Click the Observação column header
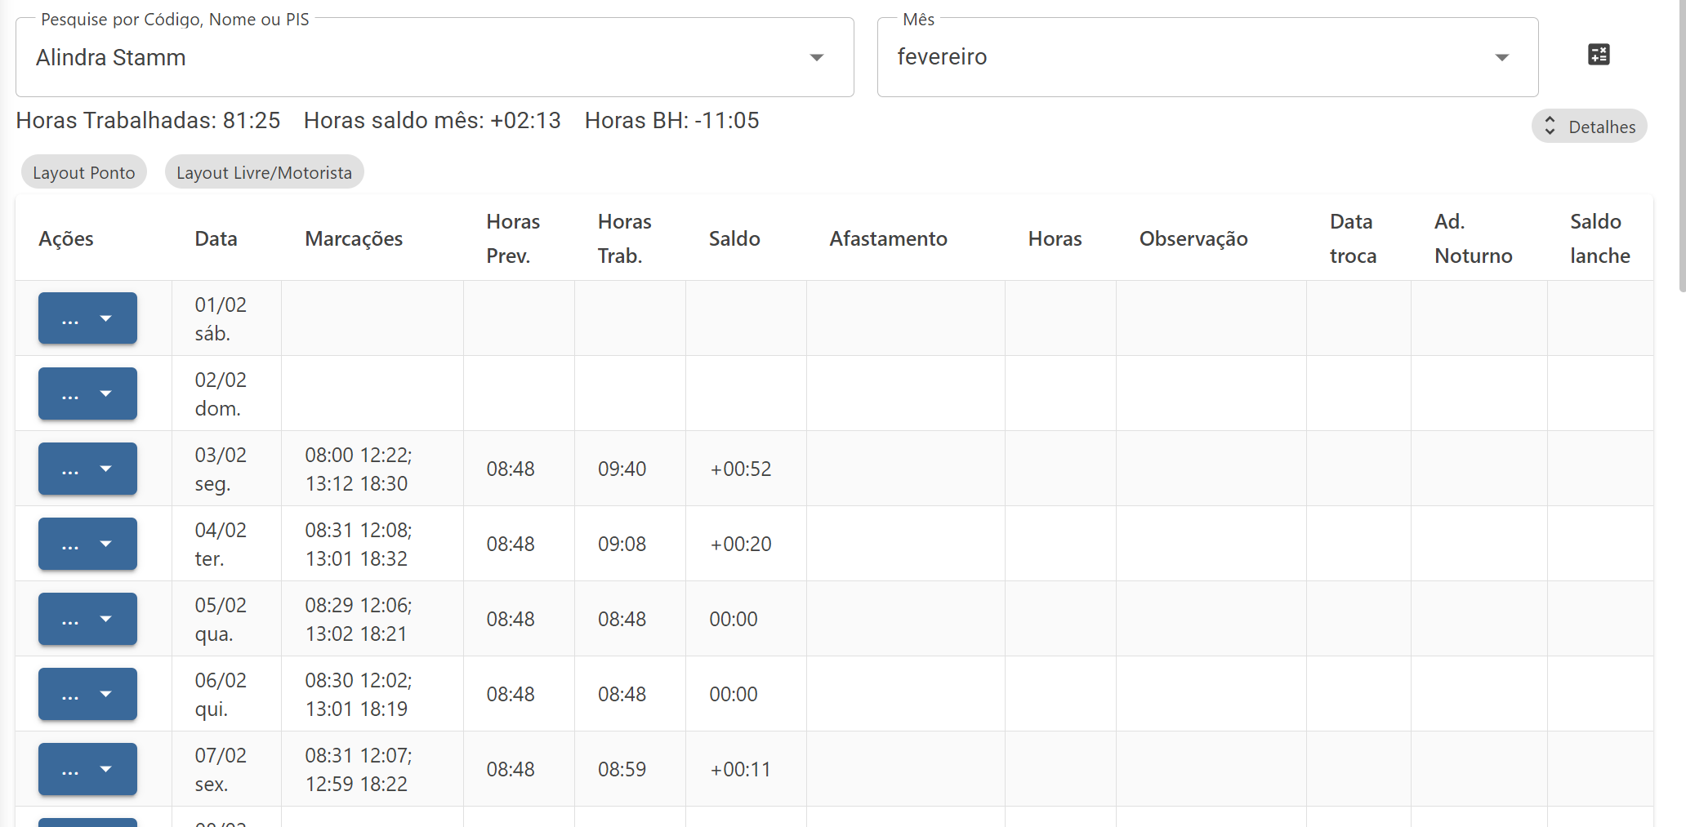Viewport: 1686px width, 827px height. [1193, 238]
